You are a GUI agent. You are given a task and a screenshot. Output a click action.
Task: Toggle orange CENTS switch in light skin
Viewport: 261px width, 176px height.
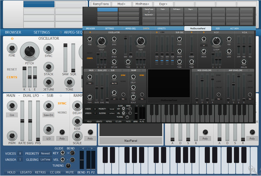click(12, 77)
